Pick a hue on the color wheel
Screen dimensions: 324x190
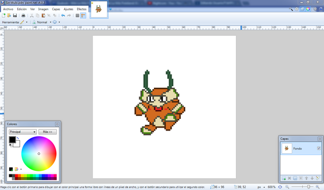(x=39, y=154)
